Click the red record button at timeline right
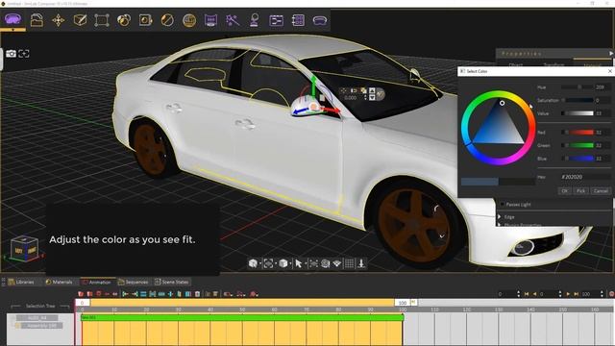This screenshot has height=346, width=615. tap(611, 294)
